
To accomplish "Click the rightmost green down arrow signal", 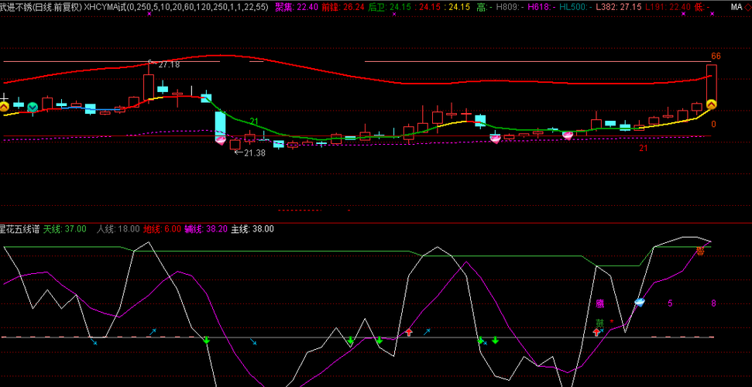I will click(496, 341).
